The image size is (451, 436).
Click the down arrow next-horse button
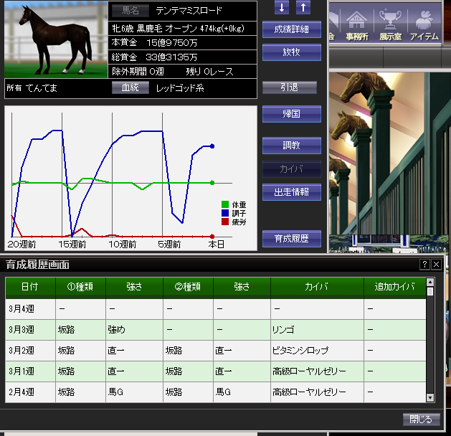click(283, 8)
